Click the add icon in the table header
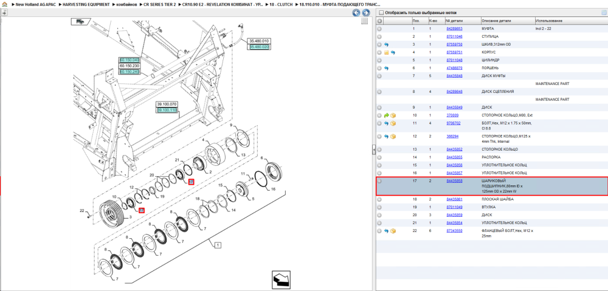The image size is (608, 291). pos(379,21)
